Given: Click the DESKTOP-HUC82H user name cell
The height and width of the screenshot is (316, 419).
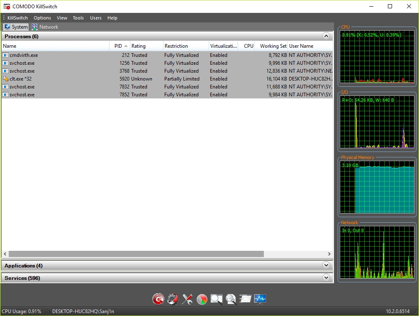Looking at the screenshot, I should (310, 79).
